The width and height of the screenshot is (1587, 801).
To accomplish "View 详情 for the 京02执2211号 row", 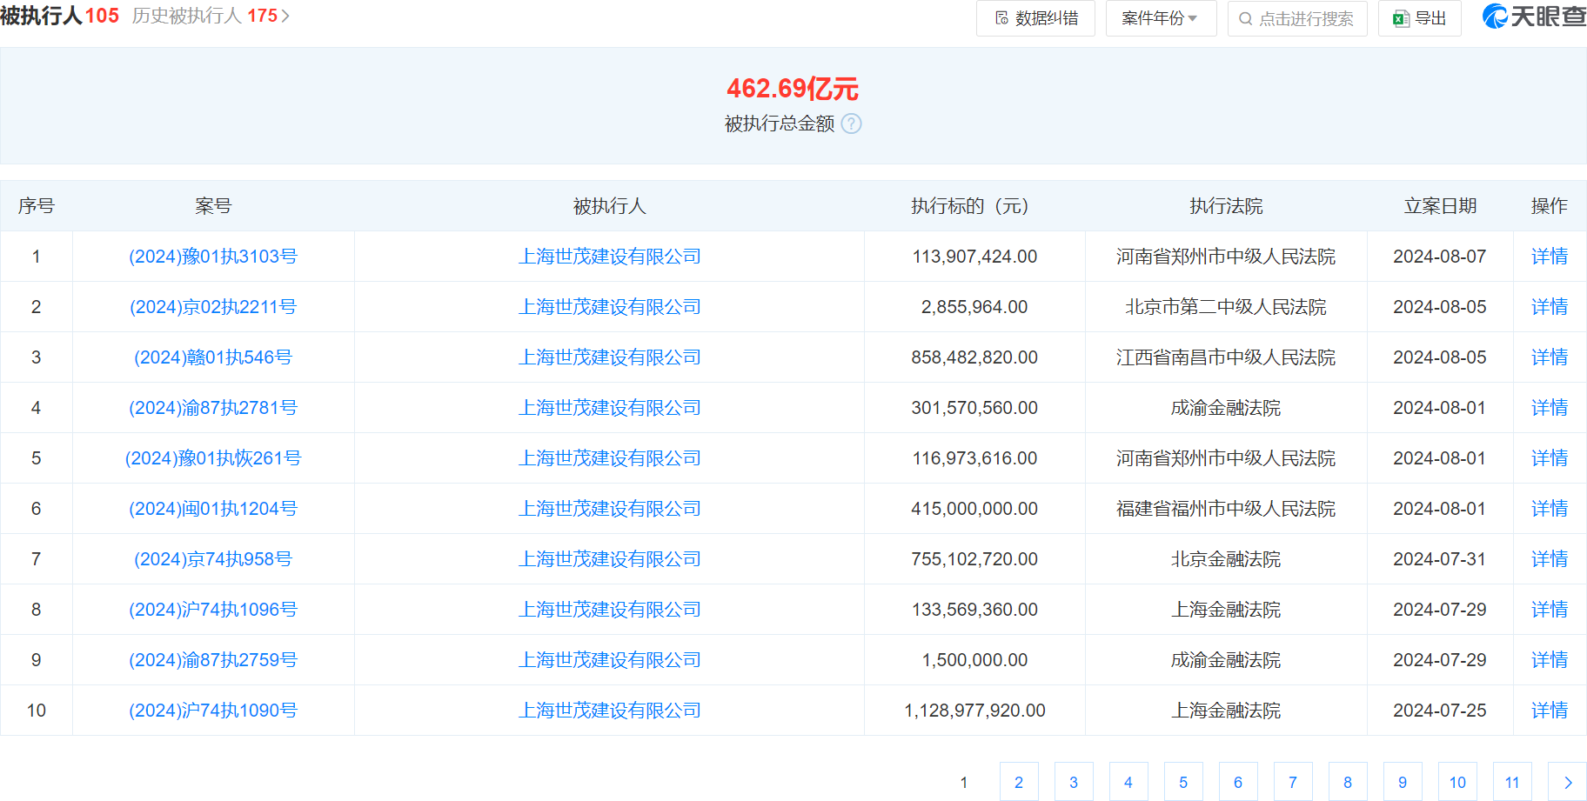I will [1550, 307].
